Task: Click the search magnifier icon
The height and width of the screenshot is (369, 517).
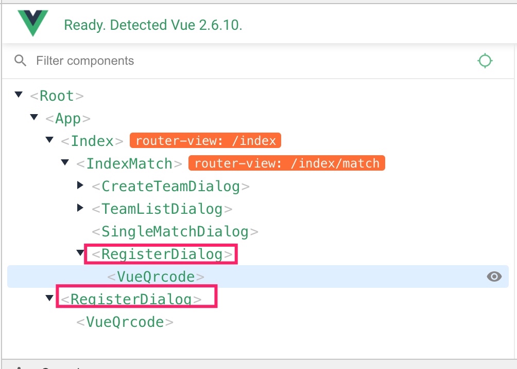Action: [20, 61]
